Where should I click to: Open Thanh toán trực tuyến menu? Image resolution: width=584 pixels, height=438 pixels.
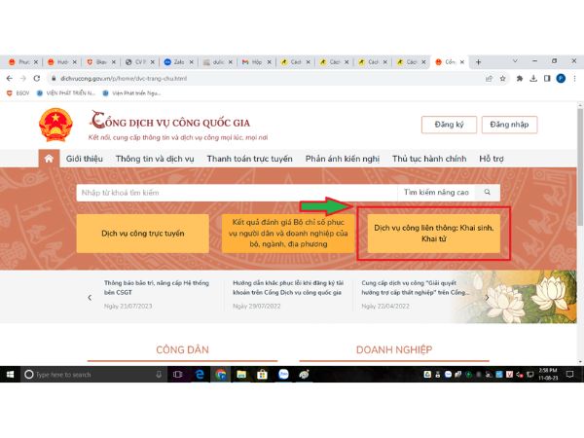tap(249, 159)
